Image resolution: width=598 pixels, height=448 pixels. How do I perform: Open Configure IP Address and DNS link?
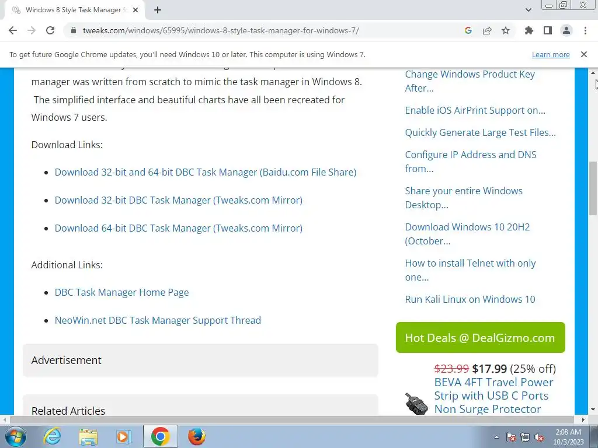coord(471,162)
